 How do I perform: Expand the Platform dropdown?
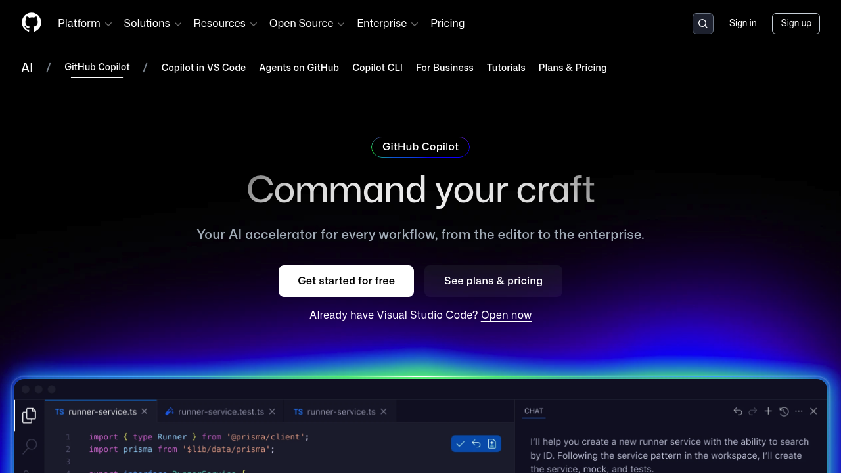[84, 23]
